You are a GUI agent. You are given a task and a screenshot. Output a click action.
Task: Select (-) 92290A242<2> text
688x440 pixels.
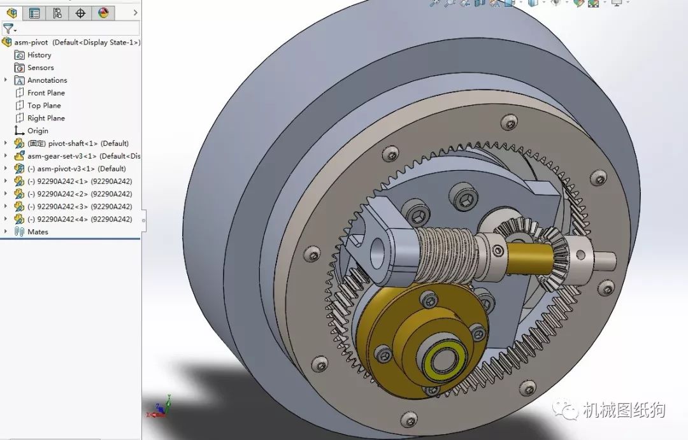point(57,194)
